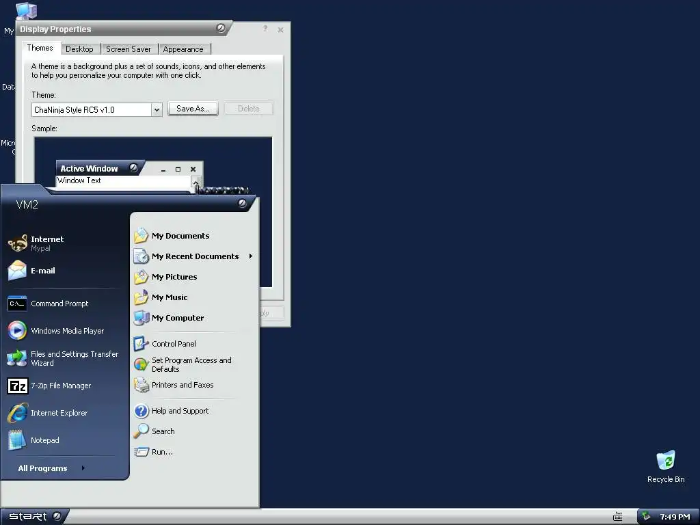
Task: Launch Command Prompt icon
Action: coord(17,304)
